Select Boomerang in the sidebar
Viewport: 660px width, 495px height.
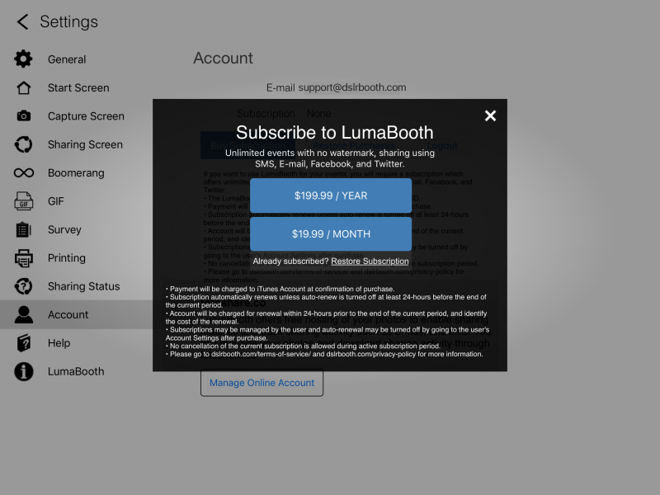[76, 173]
